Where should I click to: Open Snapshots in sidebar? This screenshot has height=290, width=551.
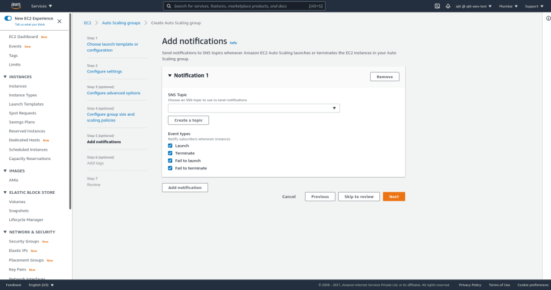(x=19, y=211)
